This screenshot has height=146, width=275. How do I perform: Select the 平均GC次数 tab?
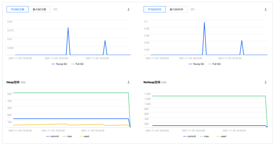click(x=18, y=9)
